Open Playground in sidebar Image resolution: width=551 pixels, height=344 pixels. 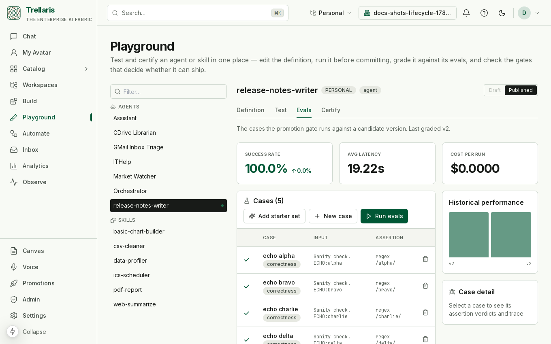49,117
